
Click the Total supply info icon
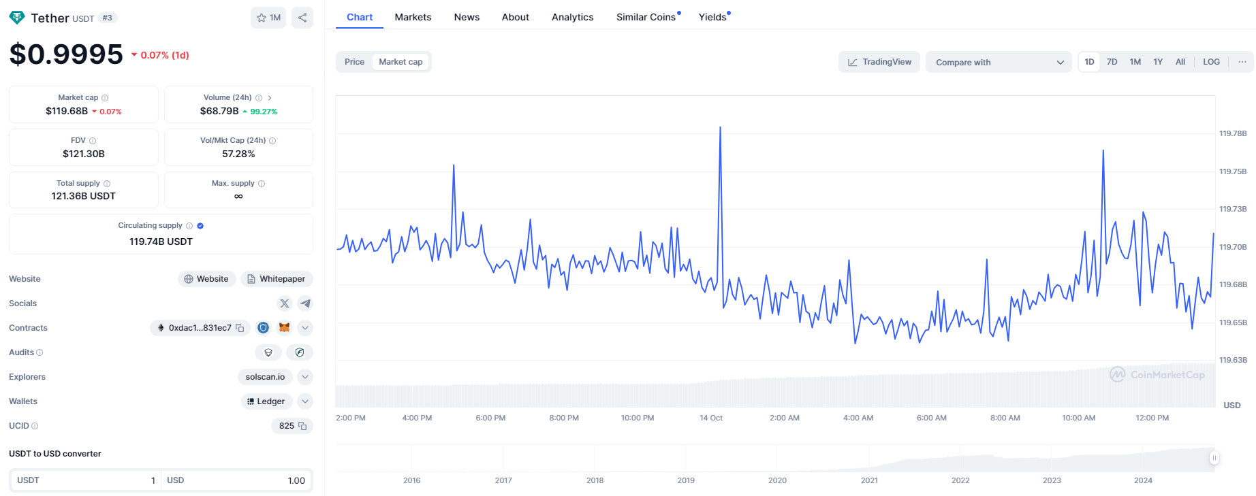(107, 184)
